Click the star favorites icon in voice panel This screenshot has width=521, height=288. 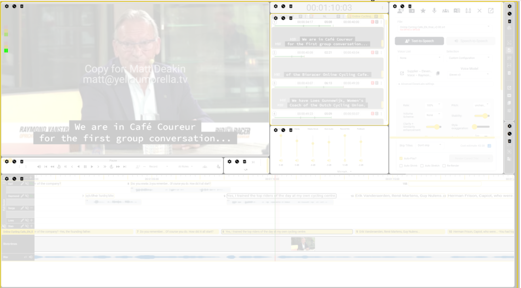click(423, 11)
